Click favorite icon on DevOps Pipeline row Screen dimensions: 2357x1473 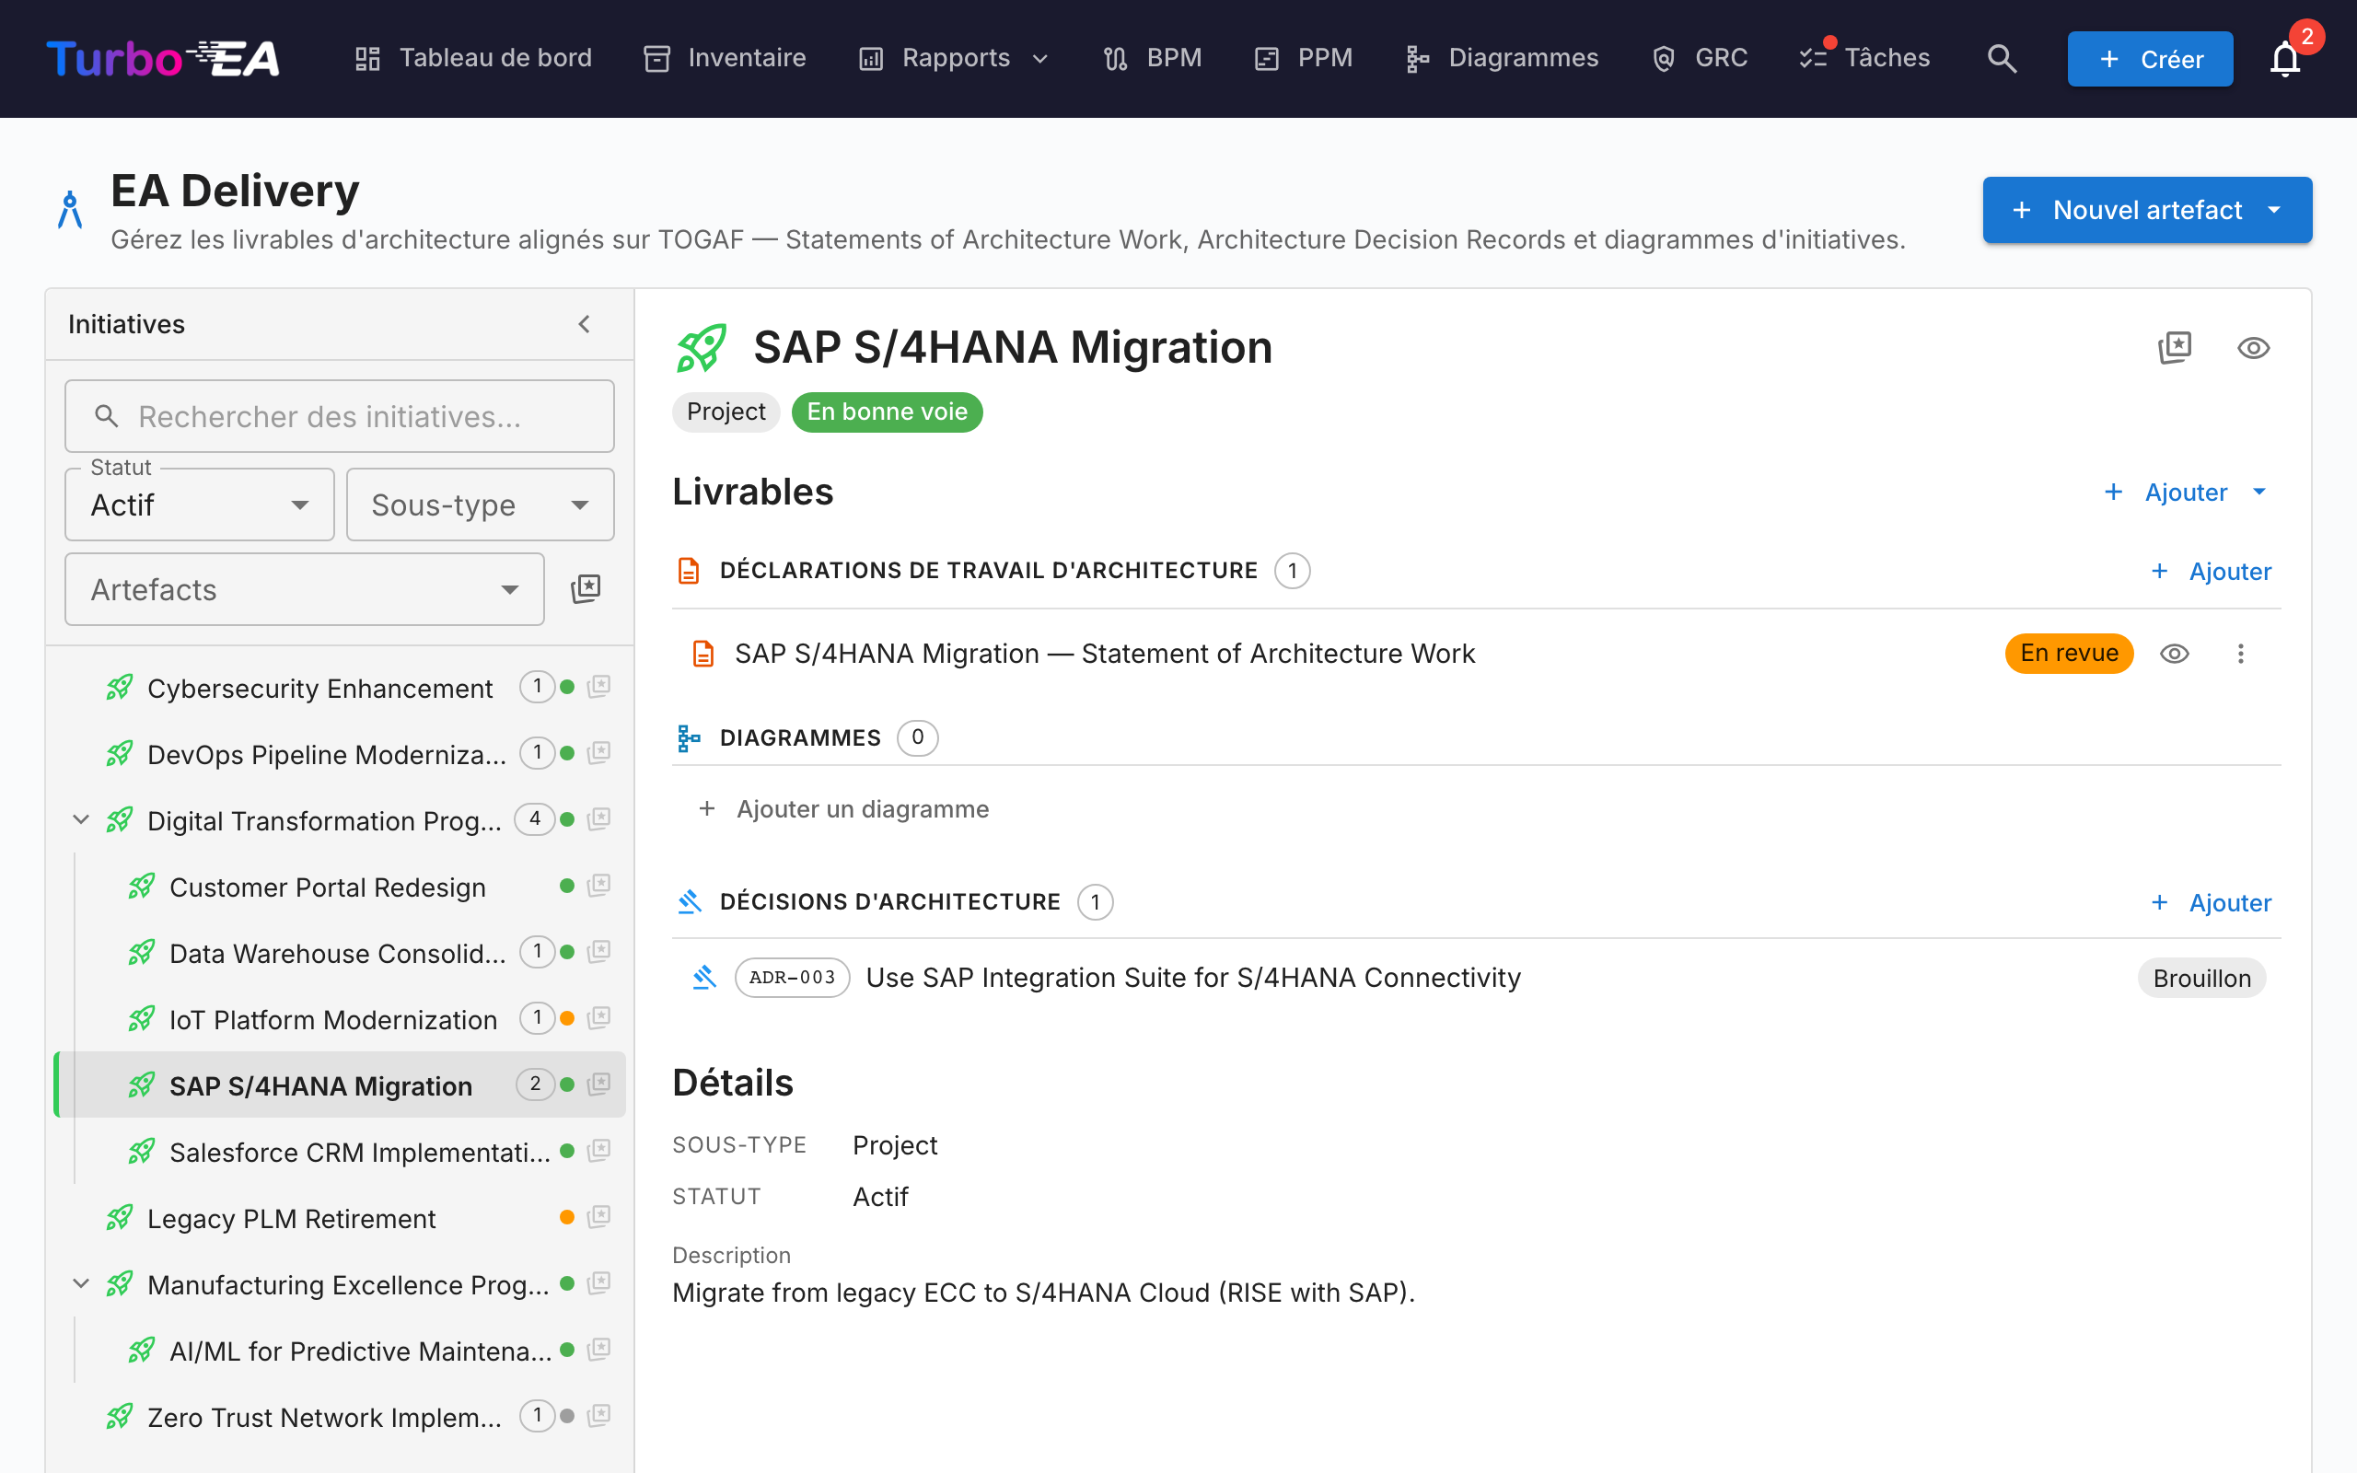(599, 753)
